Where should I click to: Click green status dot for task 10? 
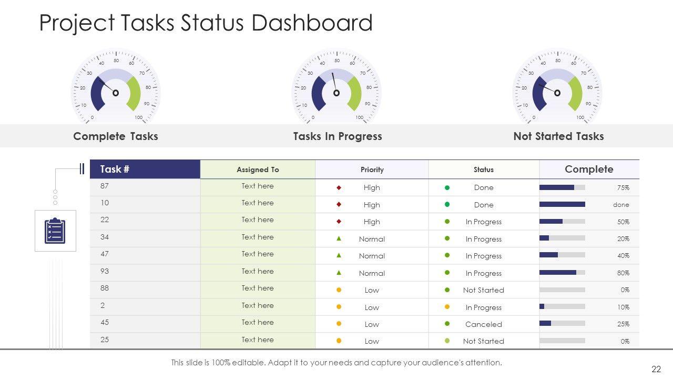click(x=447, y=204)
